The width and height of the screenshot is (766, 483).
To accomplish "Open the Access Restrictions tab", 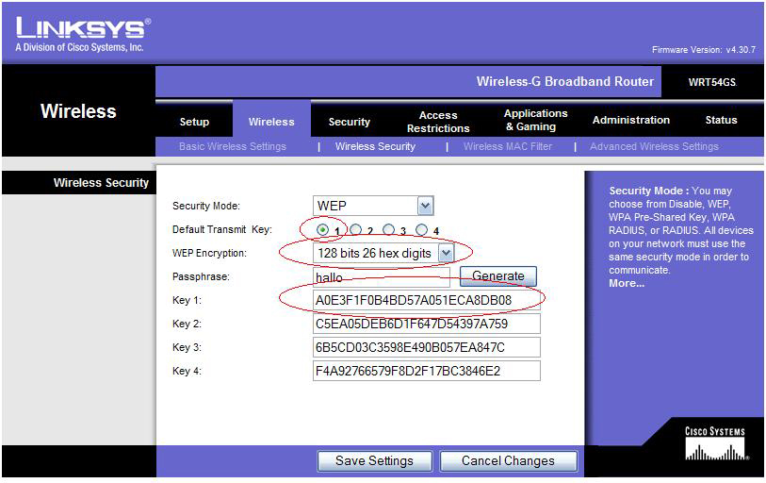I will [438, 122].
